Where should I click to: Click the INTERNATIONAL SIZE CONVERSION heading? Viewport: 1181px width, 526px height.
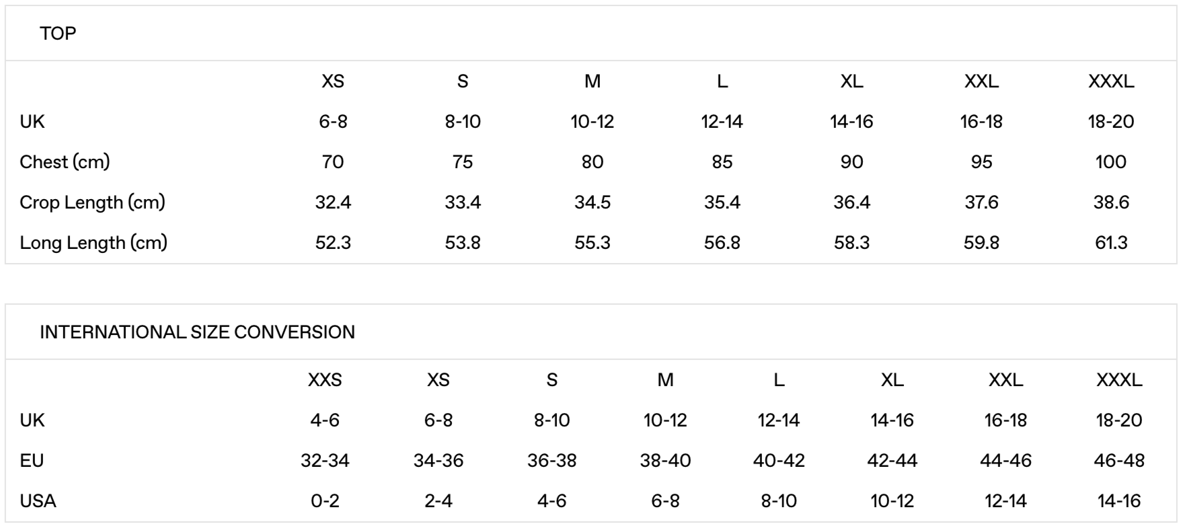(197, 332)
